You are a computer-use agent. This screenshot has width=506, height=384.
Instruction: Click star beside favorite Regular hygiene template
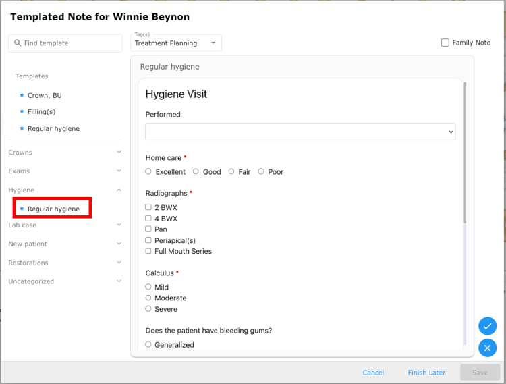[x=22, y=128]
